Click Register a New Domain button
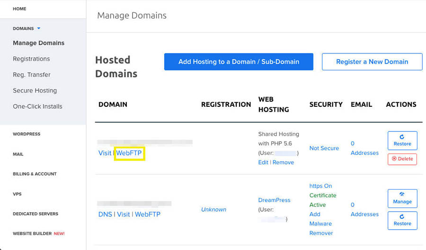 point(372,61)
